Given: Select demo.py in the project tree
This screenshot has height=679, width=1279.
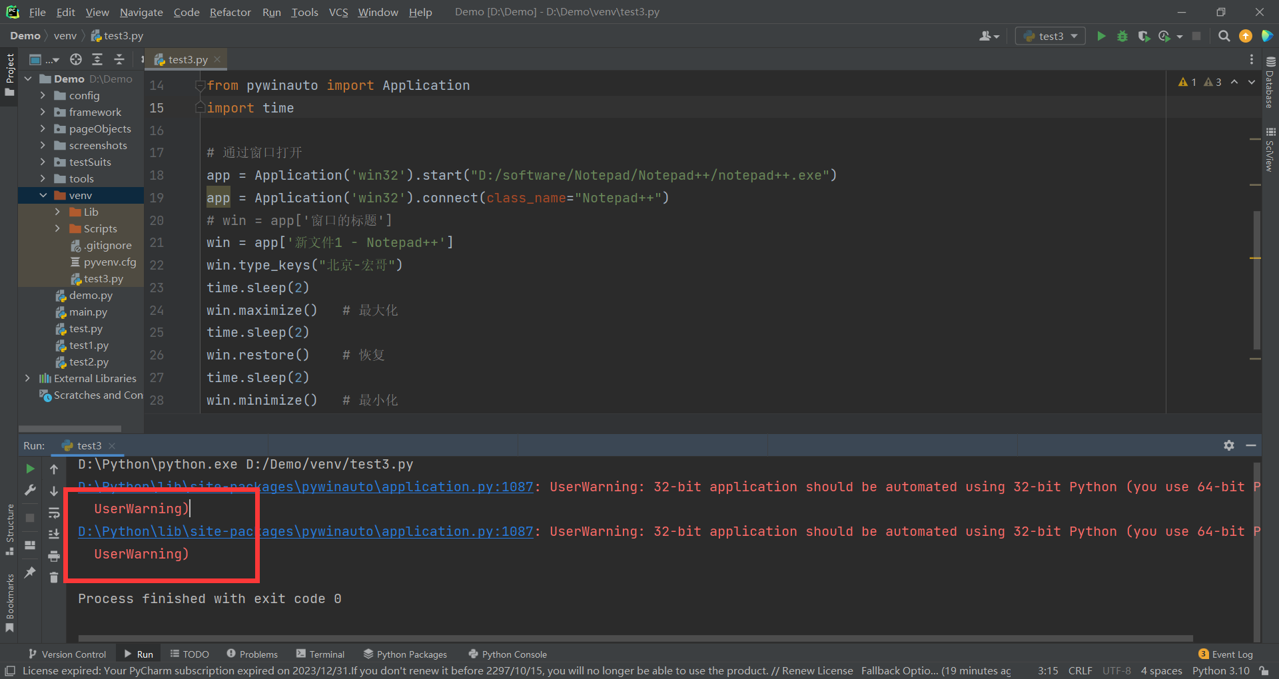Looking at the screenshot, I should click(x=91, y=295).
